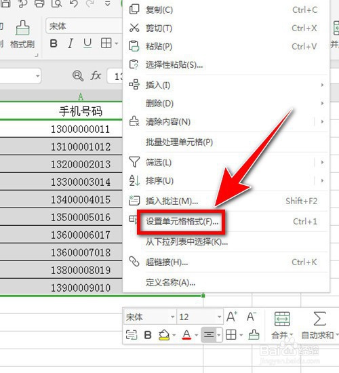
Task: Click the wrap text icon in mini toolbar
Action: [x=132, y=335]
